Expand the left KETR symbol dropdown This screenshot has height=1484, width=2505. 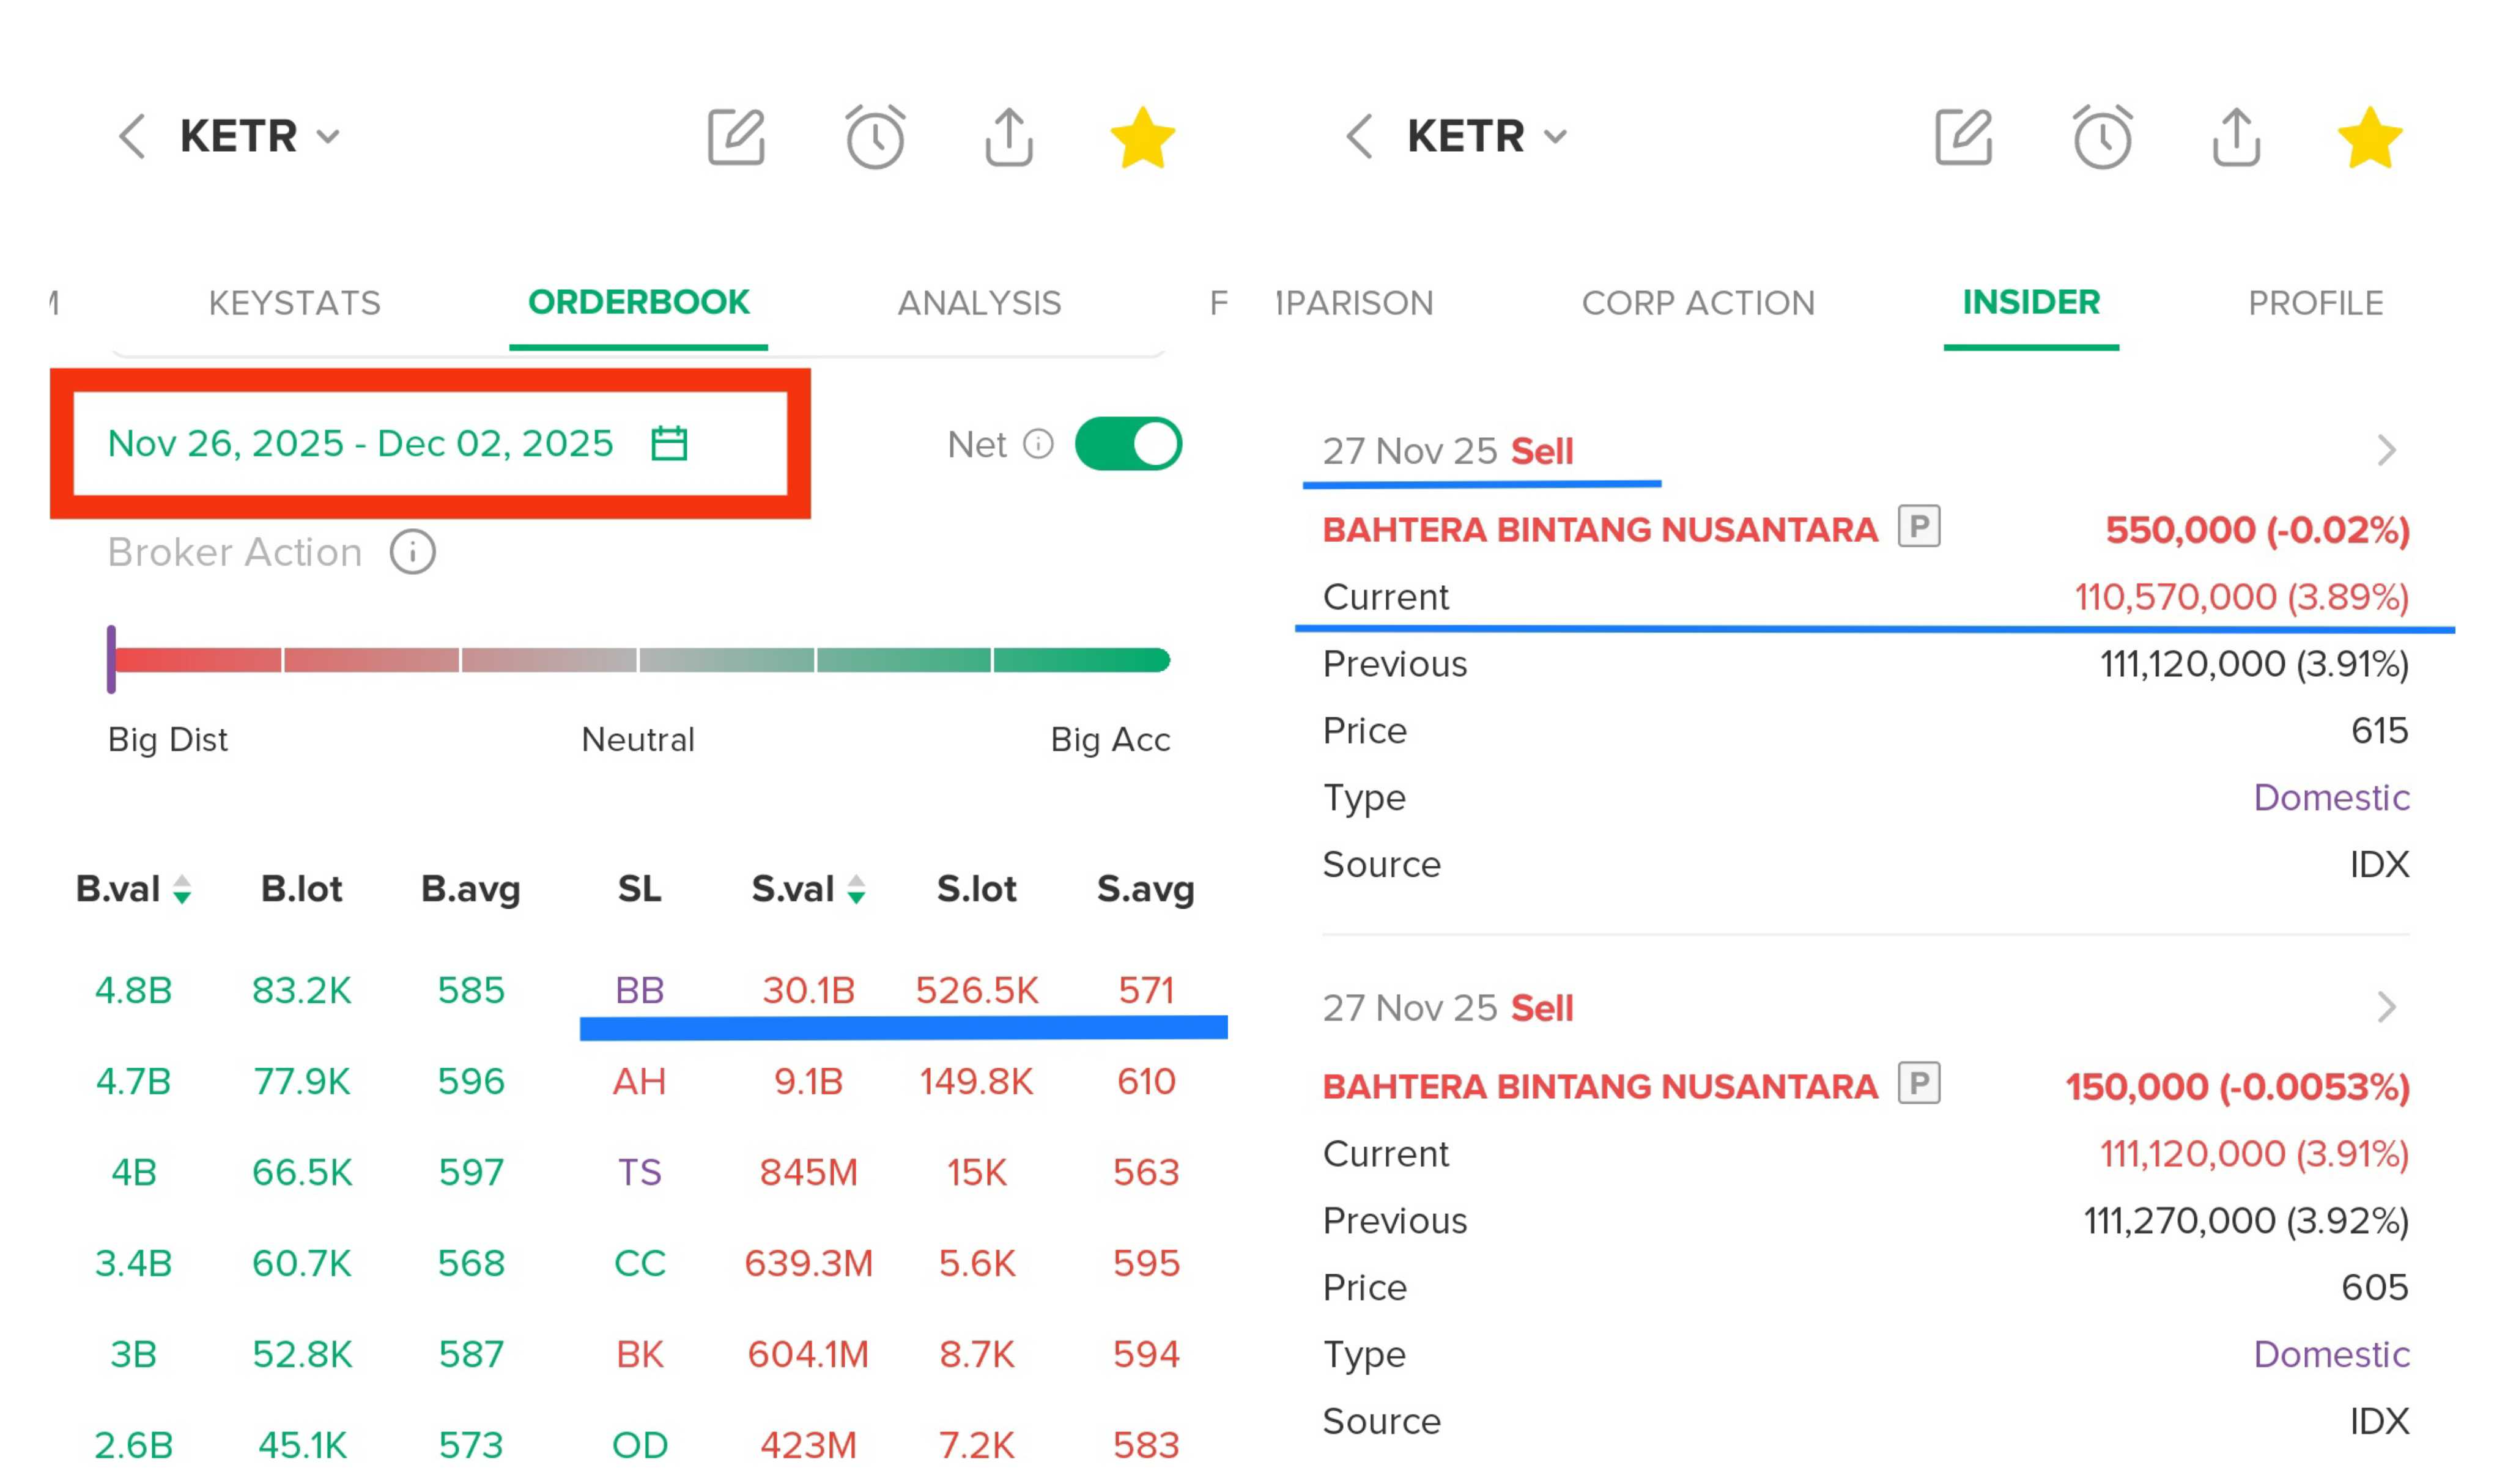328,137
